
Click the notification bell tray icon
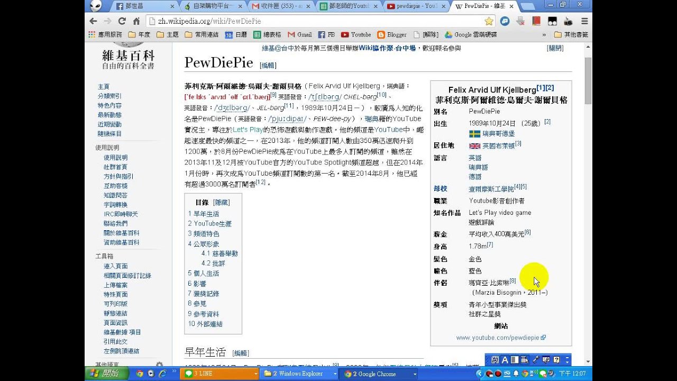(x=516, y=374)
